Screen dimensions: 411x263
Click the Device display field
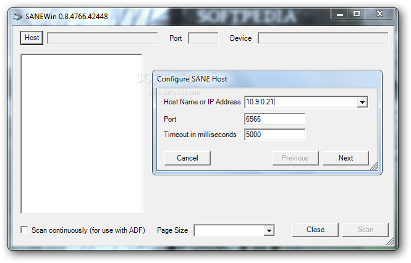323,38
